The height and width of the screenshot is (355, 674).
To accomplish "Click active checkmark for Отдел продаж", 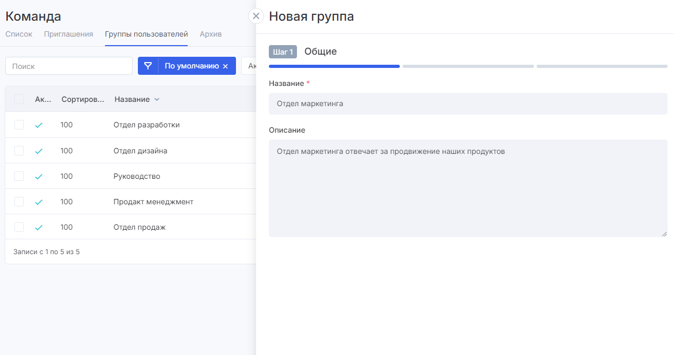I will (x=39, y=227).
